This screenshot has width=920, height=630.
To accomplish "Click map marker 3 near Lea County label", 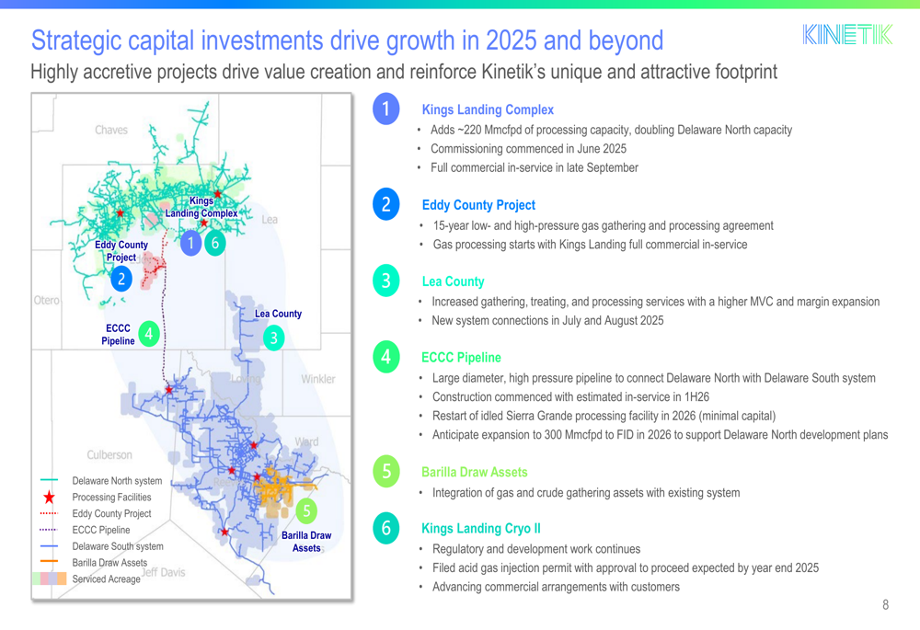I will (x=273, y=338).
